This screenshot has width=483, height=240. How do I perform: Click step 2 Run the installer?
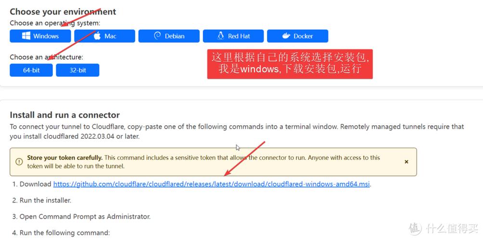pos(42,200)
